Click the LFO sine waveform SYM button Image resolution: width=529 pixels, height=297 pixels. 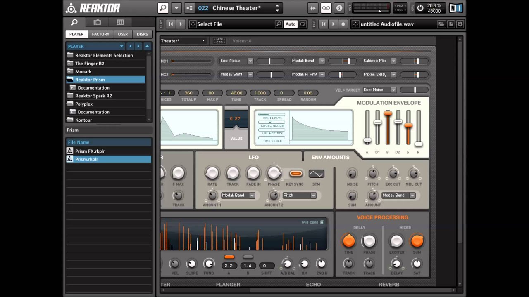click(x=316, y=174)
